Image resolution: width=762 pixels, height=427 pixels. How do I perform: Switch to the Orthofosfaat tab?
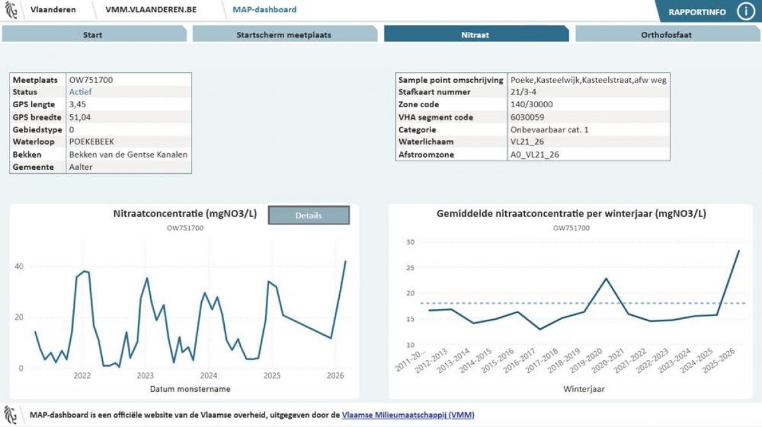click(666, 34)
